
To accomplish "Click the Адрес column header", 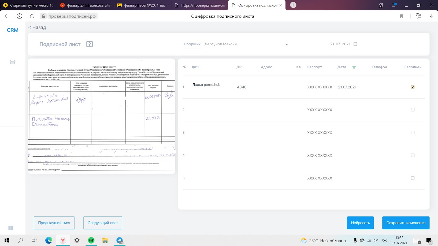I will [266, 67].
